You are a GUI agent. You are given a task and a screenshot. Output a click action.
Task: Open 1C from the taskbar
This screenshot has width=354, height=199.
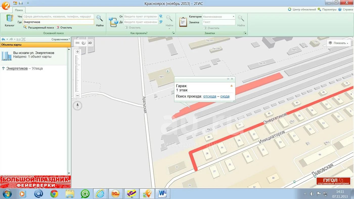tap(116, 194)
